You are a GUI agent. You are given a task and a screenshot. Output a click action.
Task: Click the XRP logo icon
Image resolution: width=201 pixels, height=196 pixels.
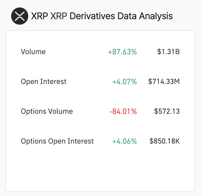point(19,16)
